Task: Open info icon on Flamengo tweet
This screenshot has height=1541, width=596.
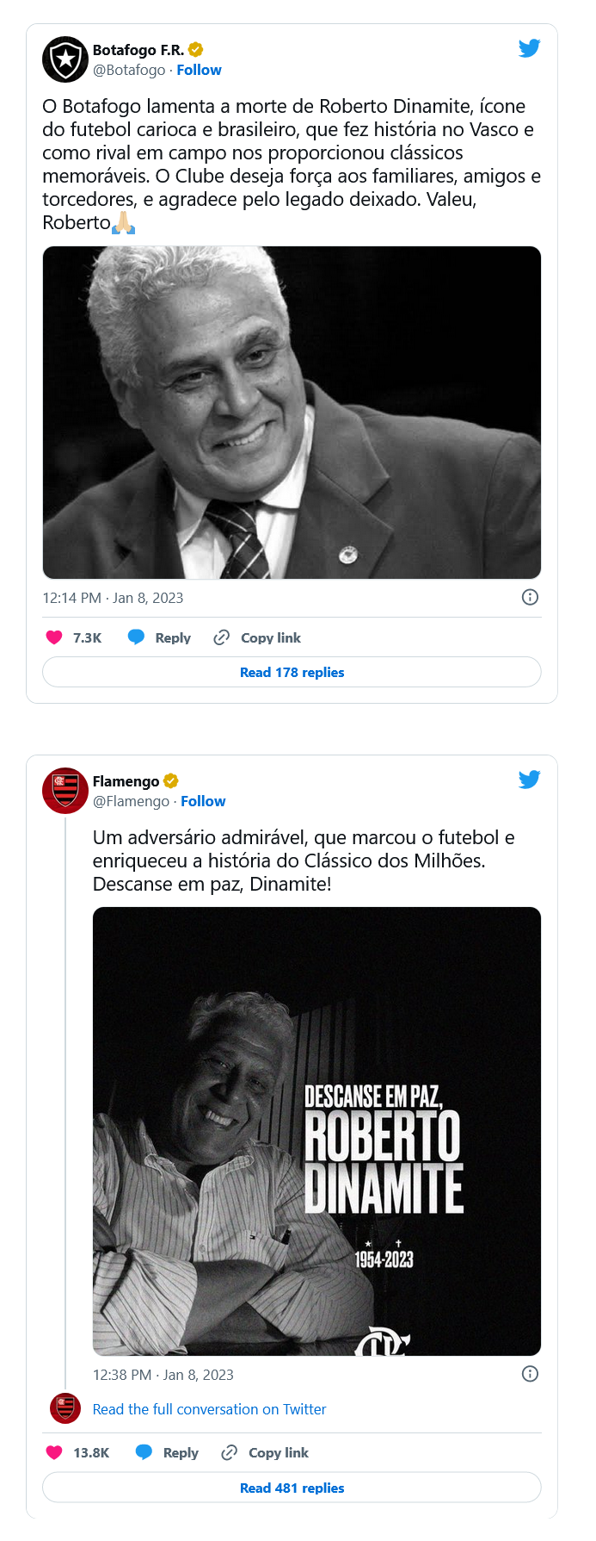Action: click(530, 1374)
